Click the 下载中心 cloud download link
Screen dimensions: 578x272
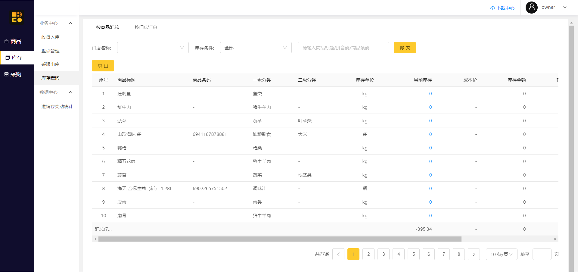coord(502,8)
